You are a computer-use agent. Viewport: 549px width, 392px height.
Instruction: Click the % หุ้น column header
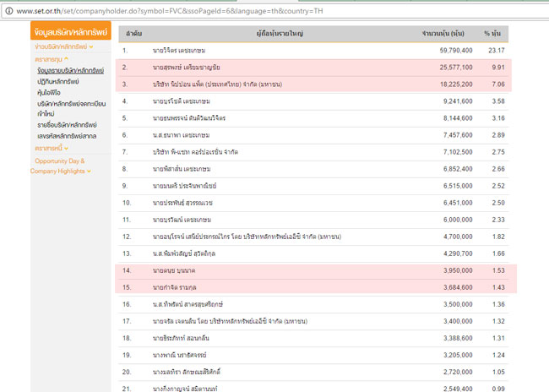click(x=492, y=32)
